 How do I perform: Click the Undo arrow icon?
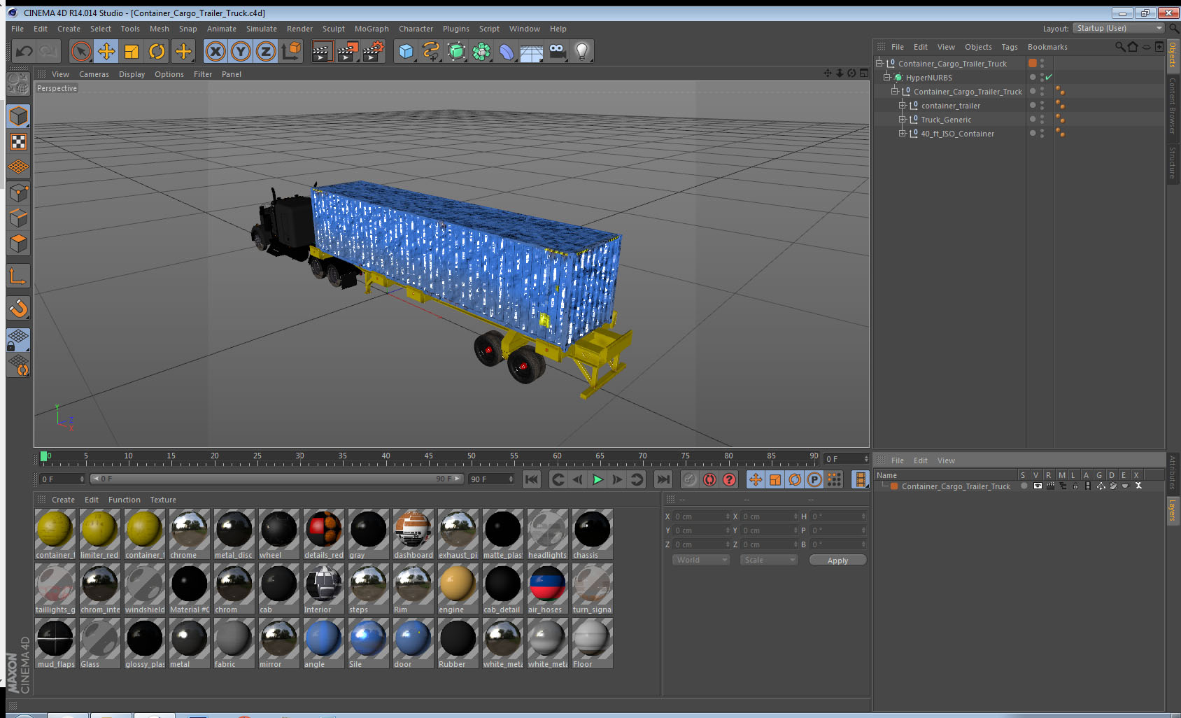24,51
